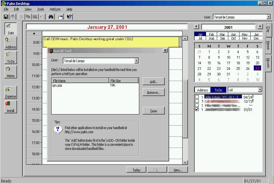
Task: Expand the Install Tool User dropdown
Action: [137, 61]
